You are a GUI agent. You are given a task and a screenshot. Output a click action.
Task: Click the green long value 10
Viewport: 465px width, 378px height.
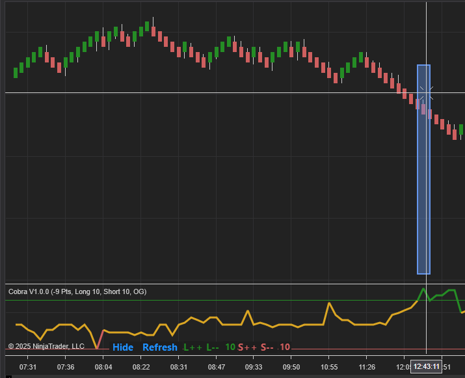230,347
